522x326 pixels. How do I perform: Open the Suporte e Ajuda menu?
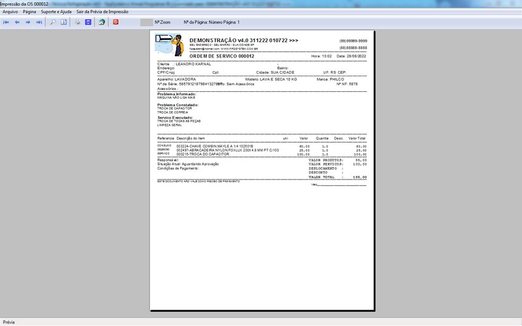pos(55,12)
